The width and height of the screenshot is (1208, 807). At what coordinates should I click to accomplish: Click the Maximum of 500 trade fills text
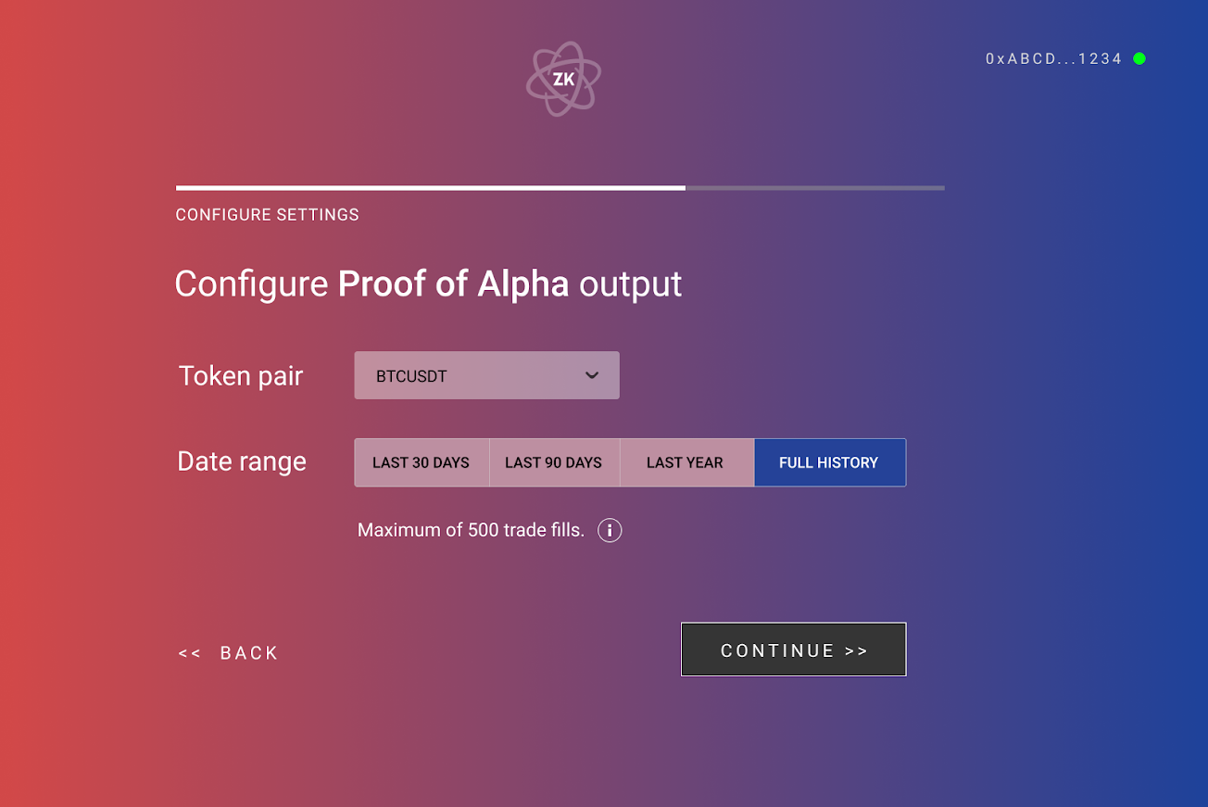click(x=470, y=529)
